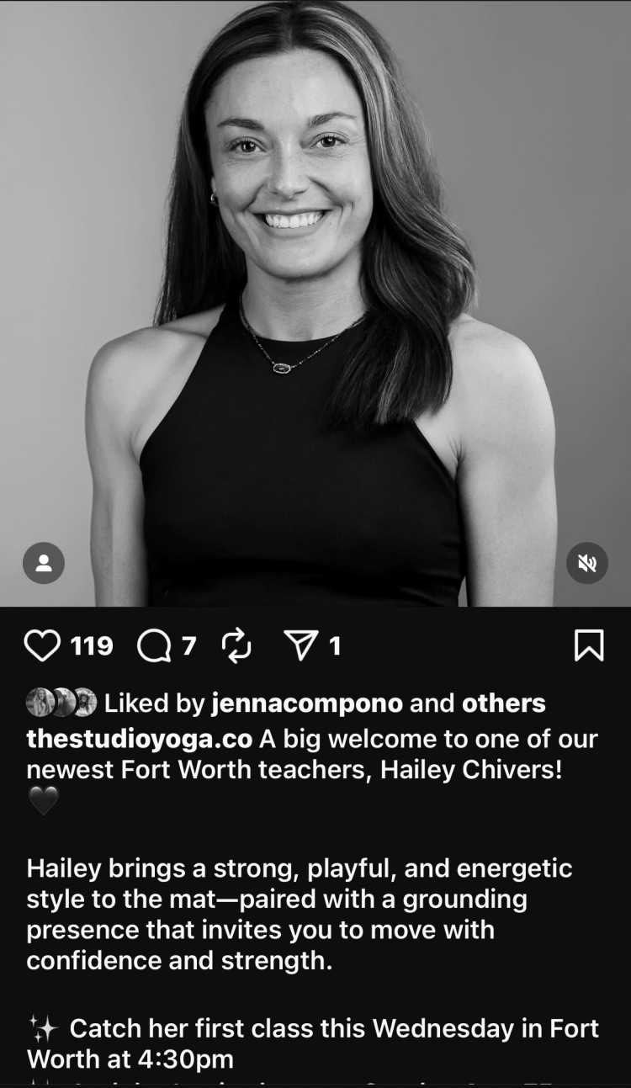Viewport: 631px width, 1088px height.
Task: Like the post with the heart icon
Action: [43, 645]
